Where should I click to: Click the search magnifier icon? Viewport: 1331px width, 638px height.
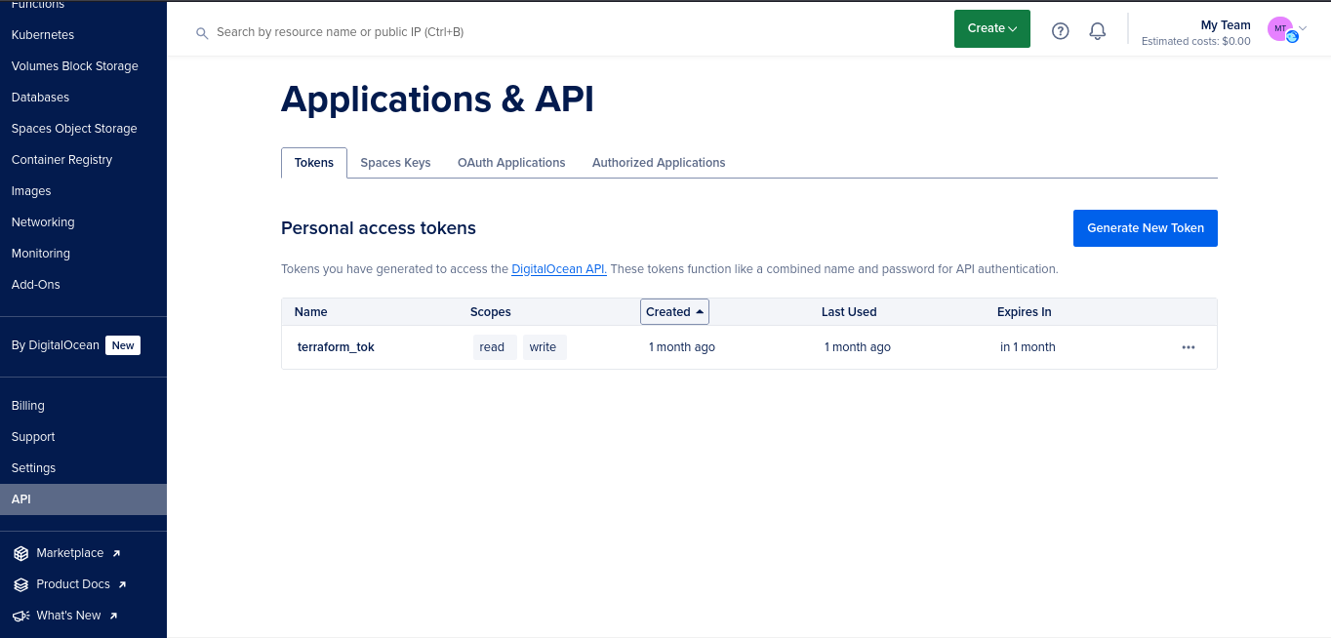(x=202, y=33)
